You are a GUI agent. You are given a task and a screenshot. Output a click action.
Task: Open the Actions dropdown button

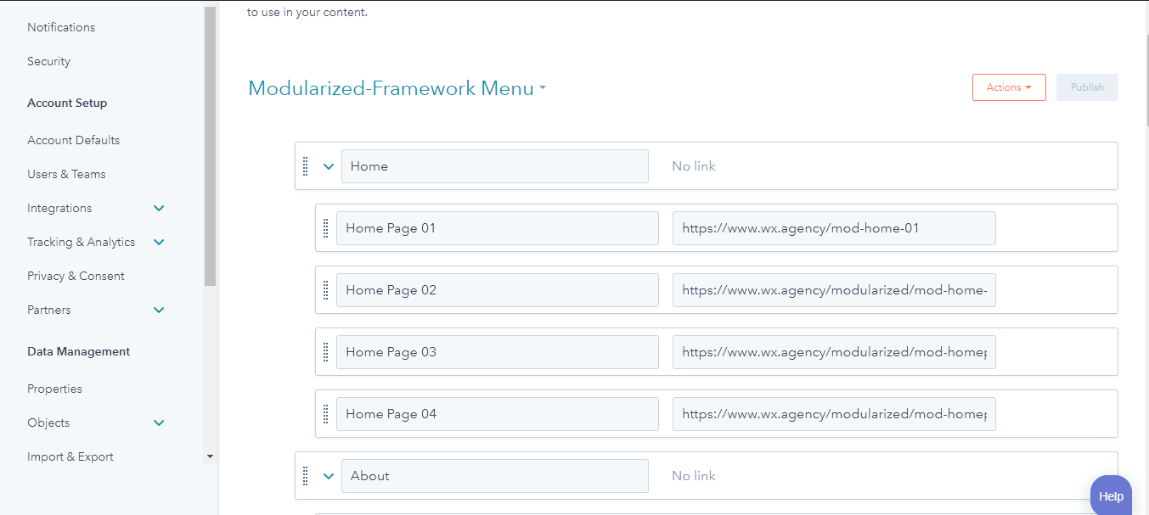[1009, 87]
